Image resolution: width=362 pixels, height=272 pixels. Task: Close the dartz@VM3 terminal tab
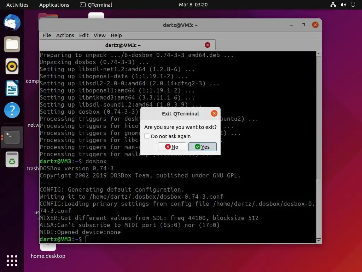tap(208, 45)
